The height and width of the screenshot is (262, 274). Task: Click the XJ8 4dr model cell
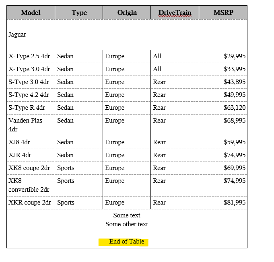tap(19, 142)
